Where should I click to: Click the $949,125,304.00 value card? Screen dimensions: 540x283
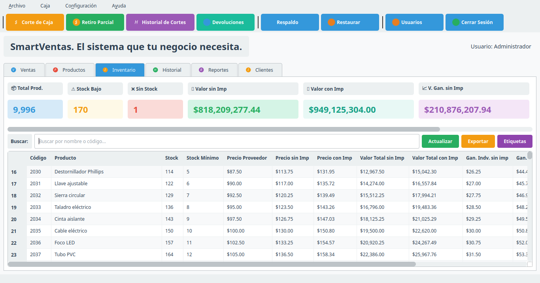coord(359,109)
